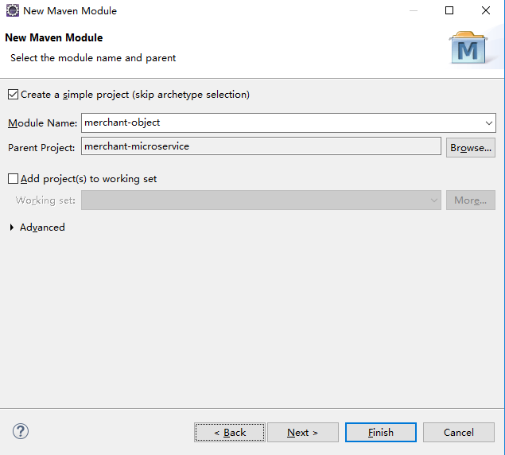
Task: Go to previous page with Back button
Action: point(230,432)
